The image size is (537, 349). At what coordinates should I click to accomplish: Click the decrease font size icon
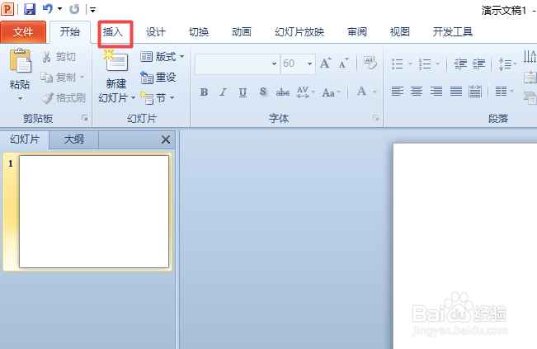(343, 64)
